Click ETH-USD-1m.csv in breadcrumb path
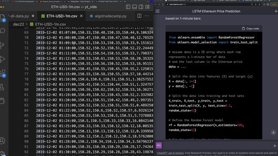The height and width of the screenshot is (156, 278). tap(50, 24)
